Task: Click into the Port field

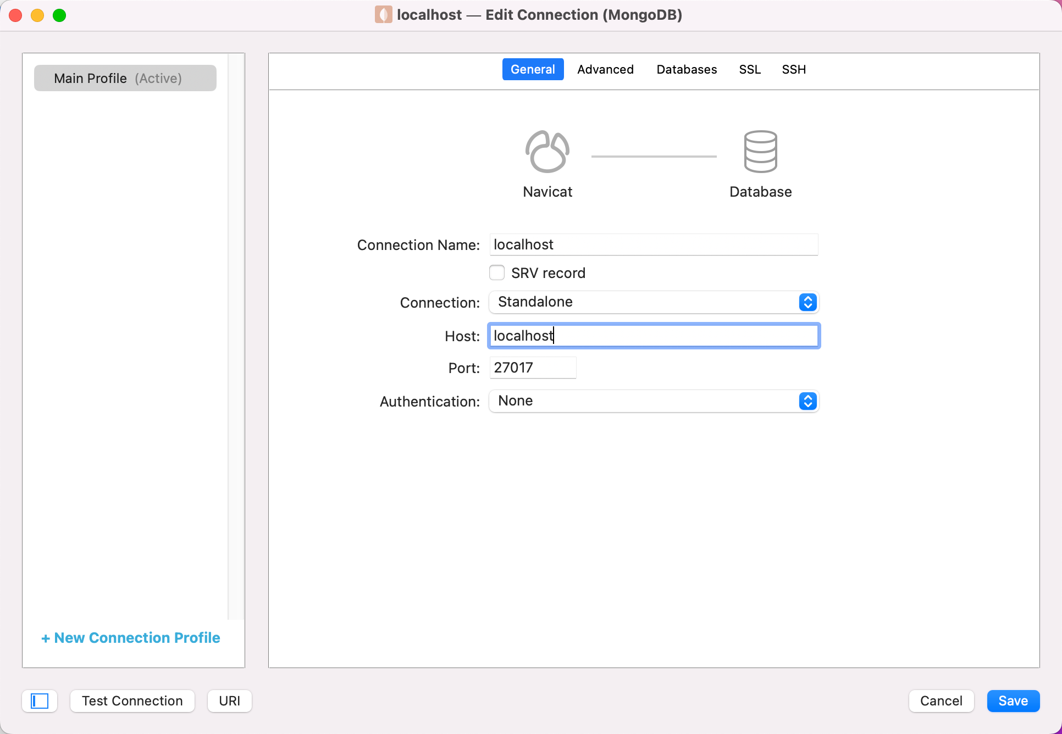Action: [532, 368]
